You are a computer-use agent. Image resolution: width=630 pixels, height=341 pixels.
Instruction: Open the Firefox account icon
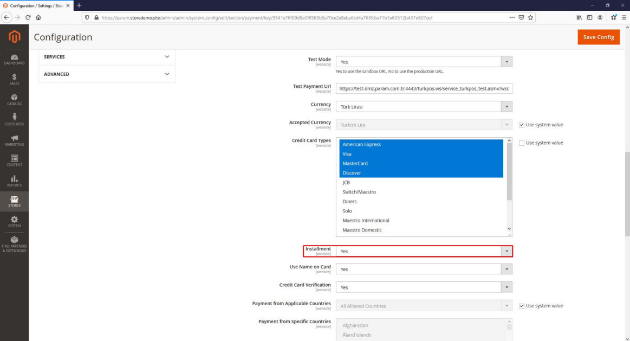point(600,17)
